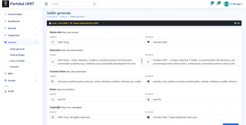Click the Mail envelope icon
The height and width of the screenshot is (125, 246).
click(6, 73)
